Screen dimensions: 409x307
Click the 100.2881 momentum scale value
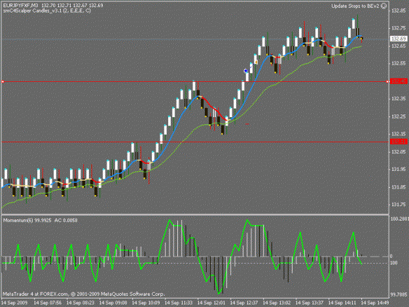click(x=399, y=219)
